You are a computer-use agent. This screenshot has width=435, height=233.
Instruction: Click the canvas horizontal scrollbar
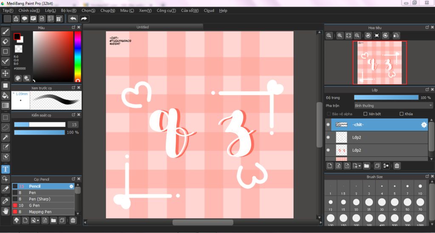coord(203,222)
